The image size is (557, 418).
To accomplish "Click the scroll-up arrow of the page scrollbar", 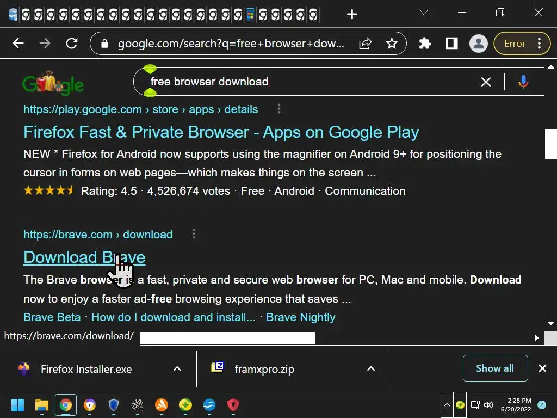I will (550, 67).
